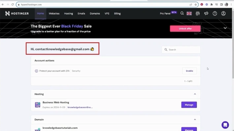The width and height of the screenshot is (234, 131).
Task: Focus the Search input field
Action: pos(181,49)
